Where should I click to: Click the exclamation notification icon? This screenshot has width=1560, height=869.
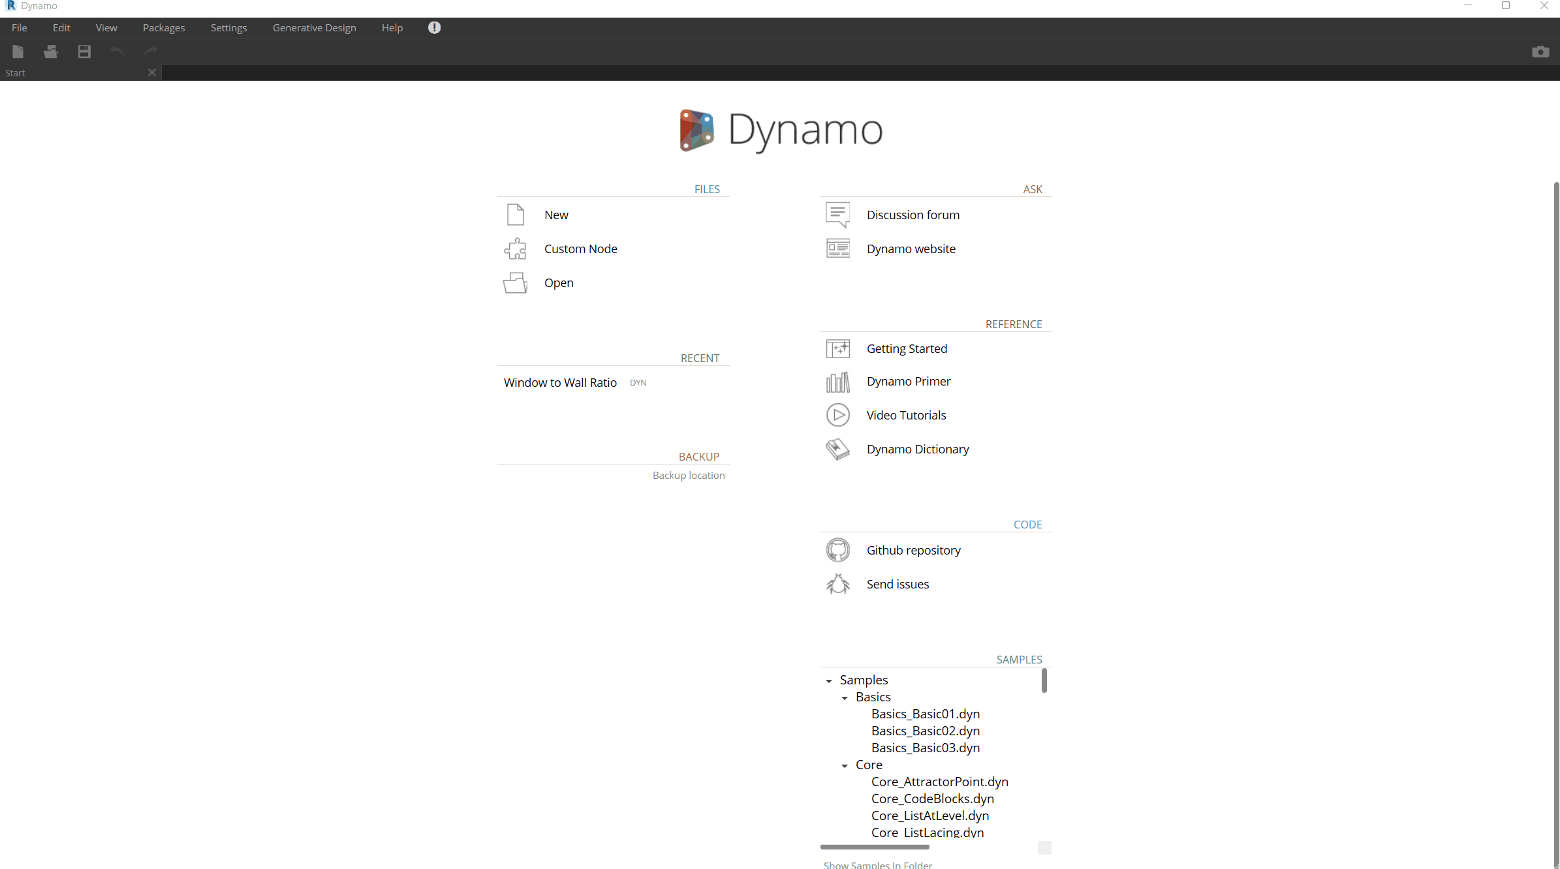coord(434,27)
